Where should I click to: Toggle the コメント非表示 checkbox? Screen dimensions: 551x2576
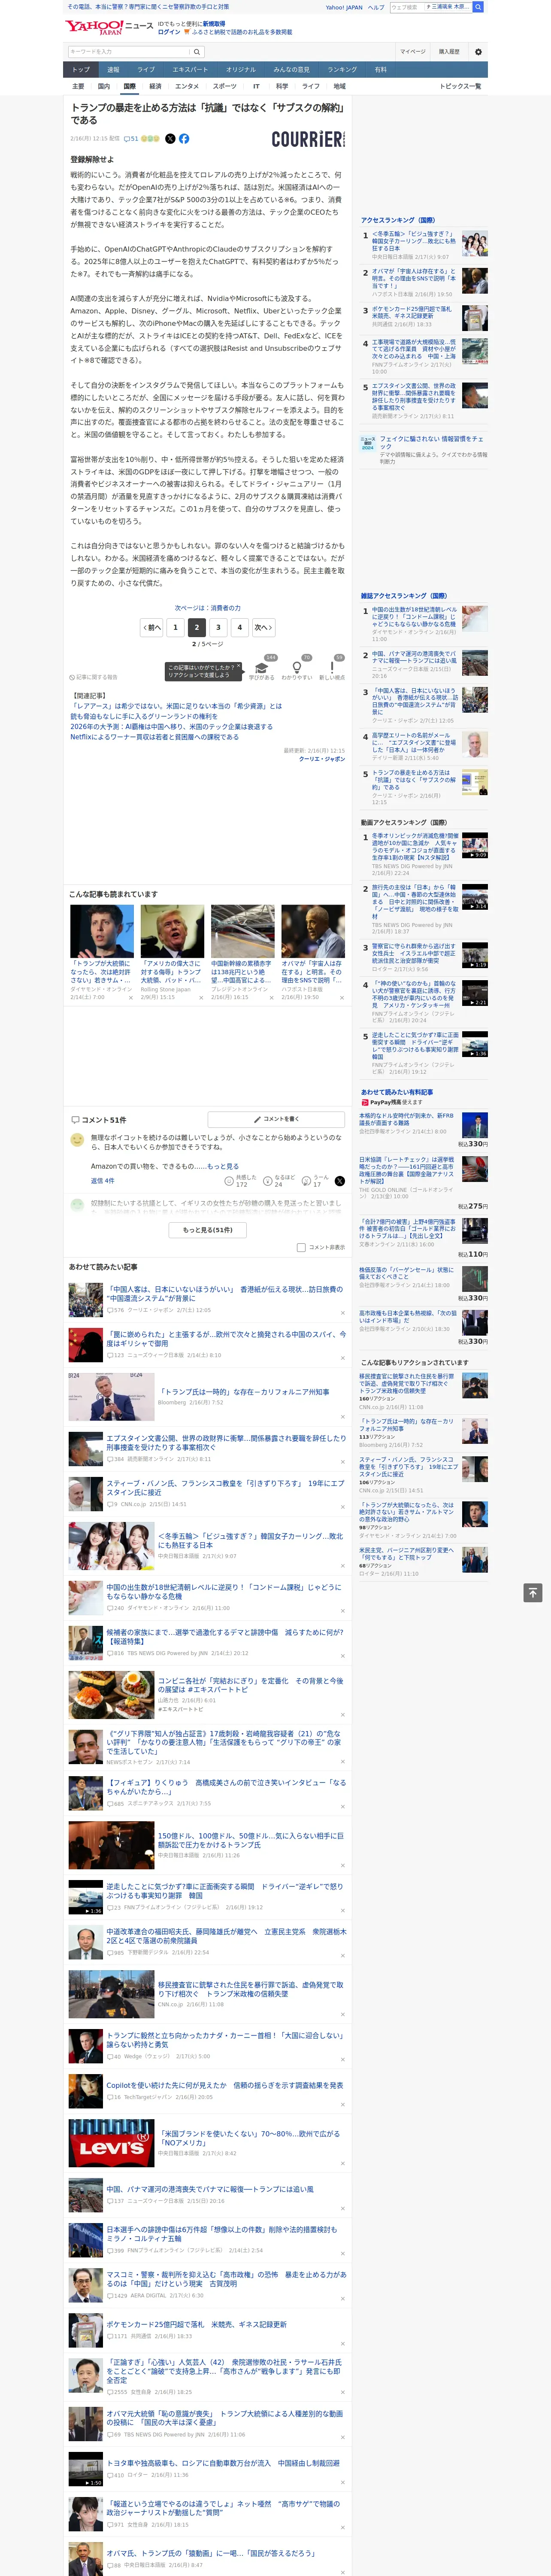(x=301, y=1247)
